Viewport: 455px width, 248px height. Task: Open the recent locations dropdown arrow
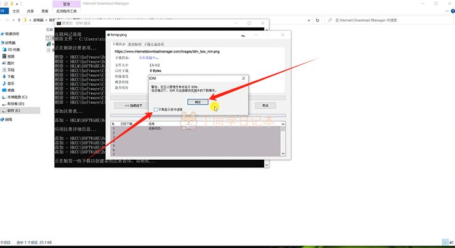click(x=13, y=20)
